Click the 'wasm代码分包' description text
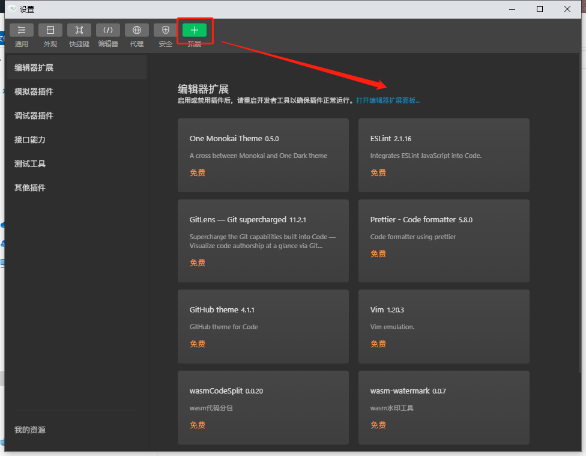The height and width of the screenshot is (456, 586). (x=211, y=408)
